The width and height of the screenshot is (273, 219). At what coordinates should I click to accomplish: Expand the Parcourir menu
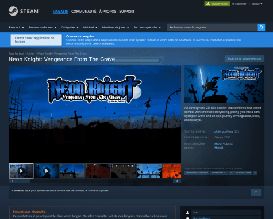click(x=16, y=27)
